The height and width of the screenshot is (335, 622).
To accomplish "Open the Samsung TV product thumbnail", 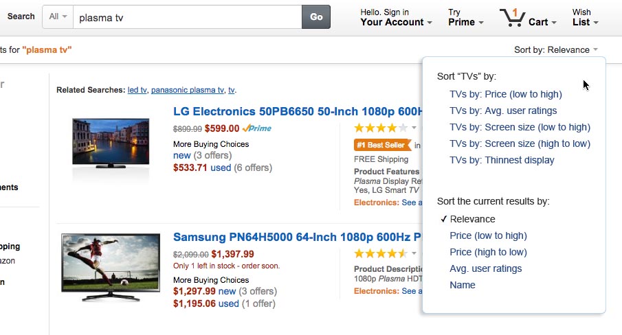I will point(106,268).
